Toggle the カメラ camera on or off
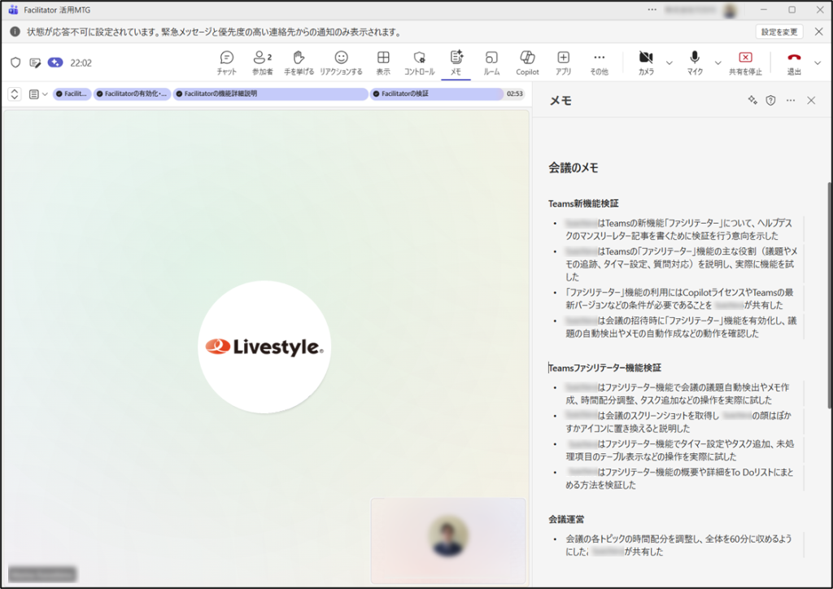Image resolution: width=833 pixels, height=589 pixels. point(646,62)
